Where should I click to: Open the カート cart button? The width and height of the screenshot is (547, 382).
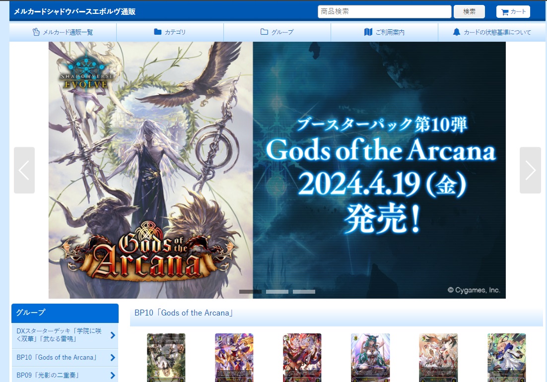point(513,11)
